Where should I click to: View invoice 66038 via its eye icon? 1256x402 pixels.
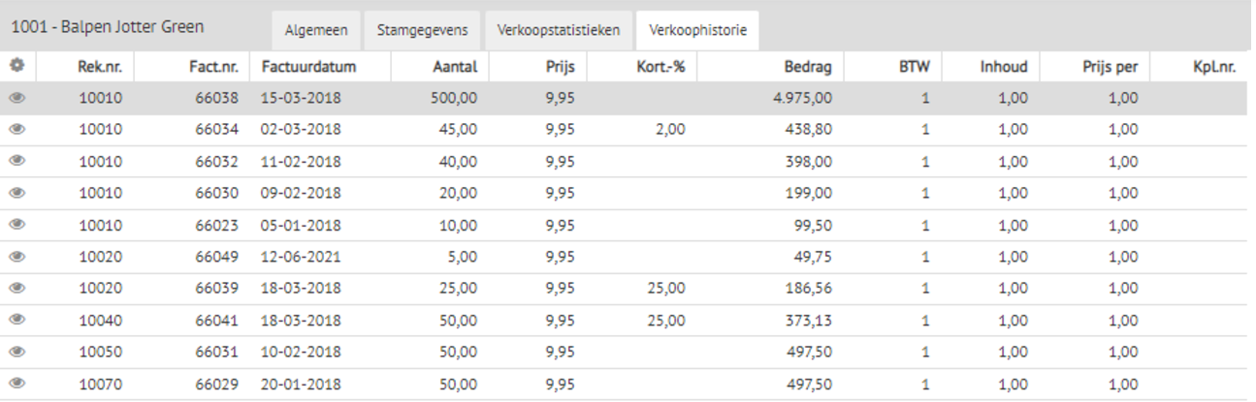(x=16, y=99)
